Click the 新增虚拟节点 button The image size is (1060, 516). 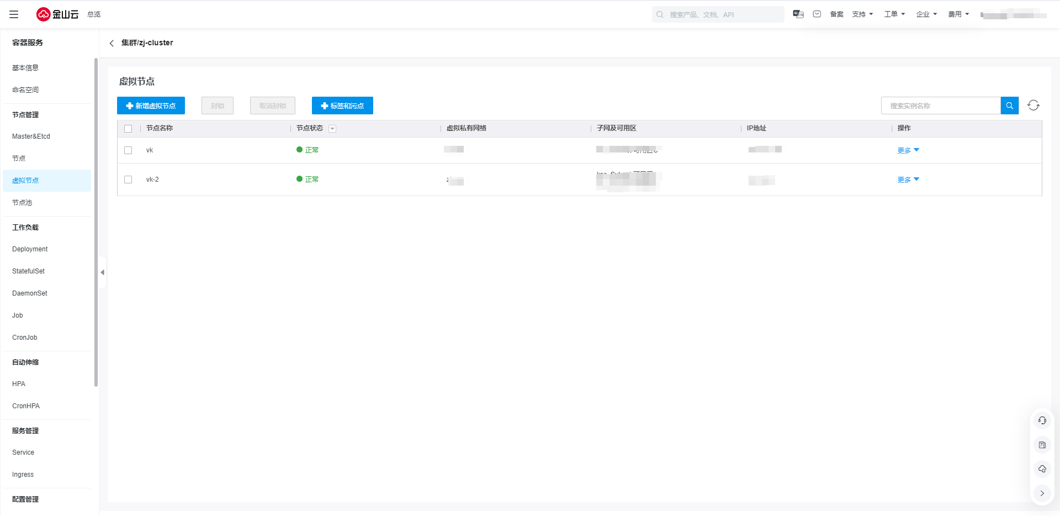tap(151, 106)
